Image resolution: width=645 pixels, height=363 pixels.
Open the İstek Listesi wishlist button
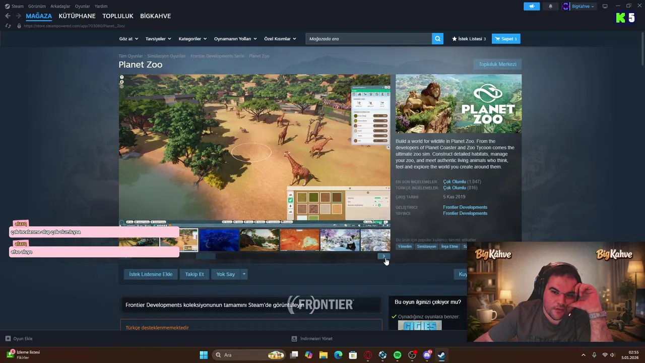click(x=469, y=39)
